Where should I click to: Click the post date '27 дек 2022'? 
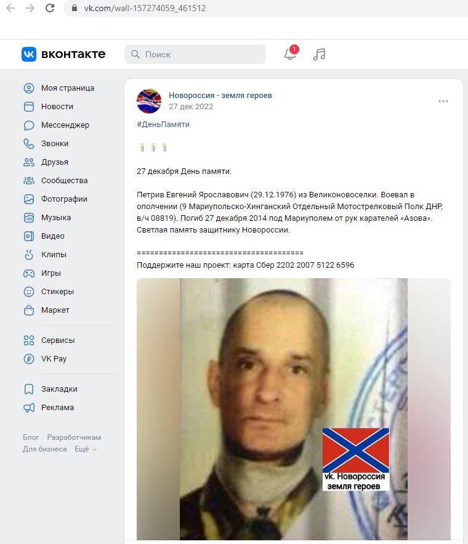pos(191,107)
